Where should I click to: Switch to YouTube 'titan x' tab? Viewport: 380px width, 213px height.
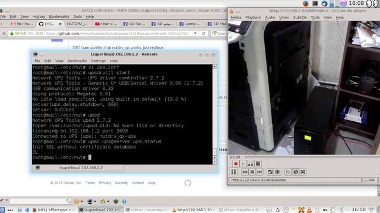(x=106, y=24)
